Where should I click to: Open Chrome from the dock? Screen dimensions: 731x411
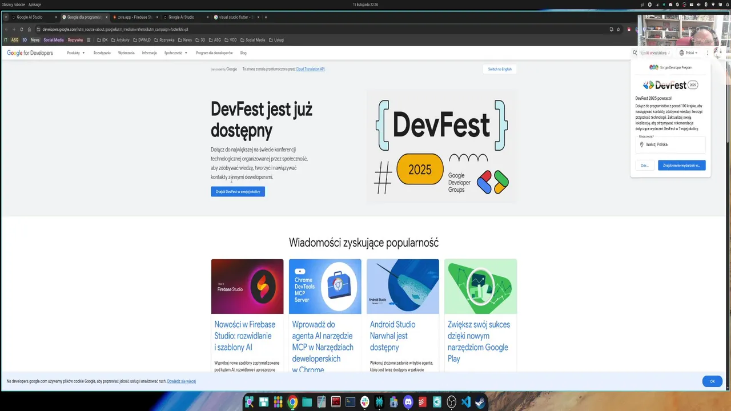click(292, 401)
